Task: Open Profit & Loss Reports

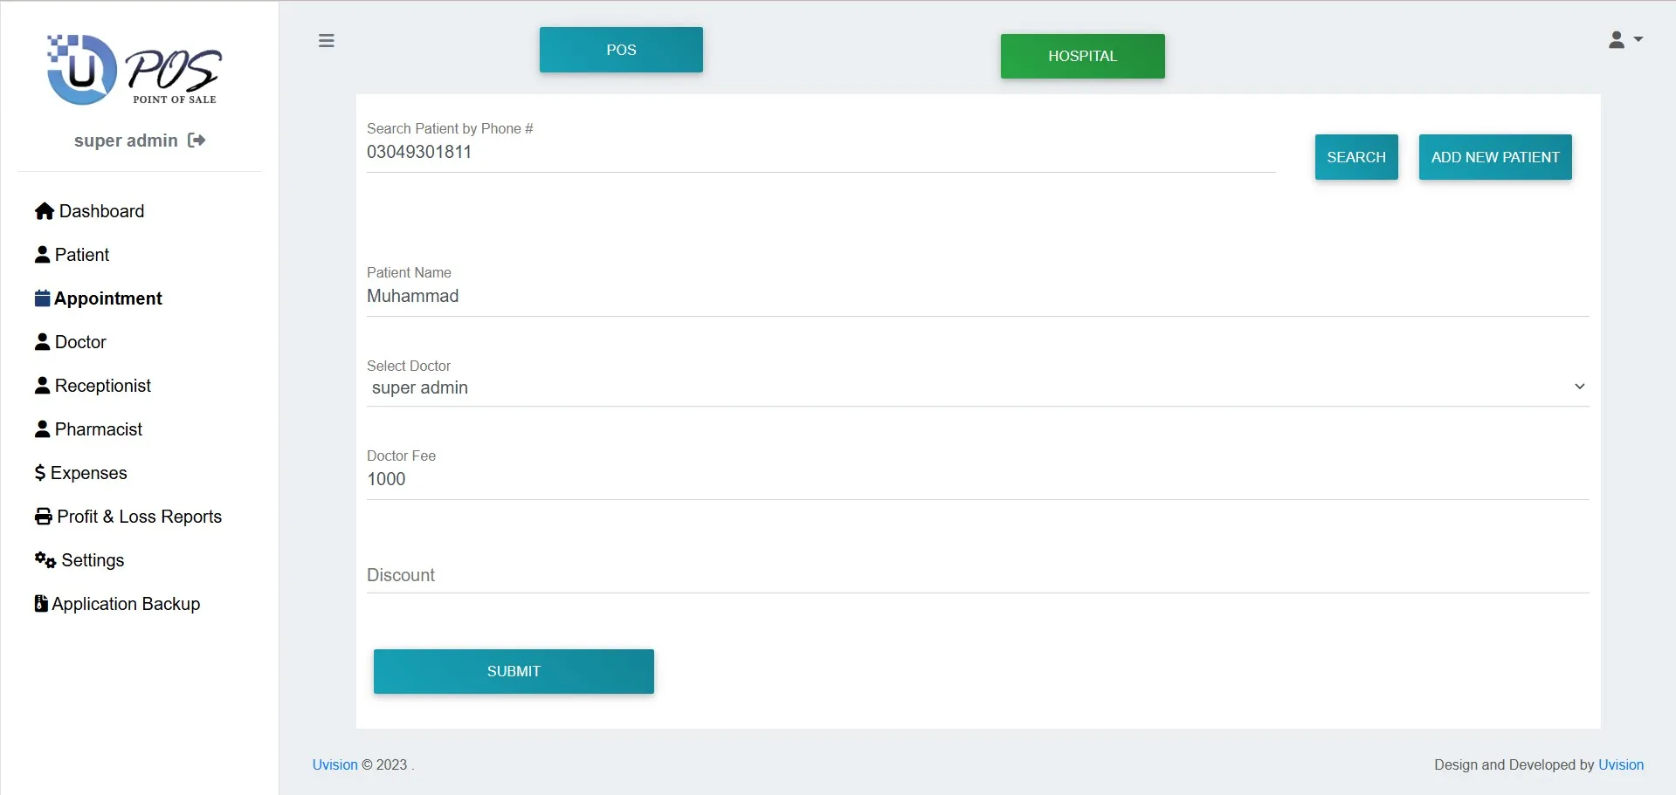Action: [x=128, y=517]
